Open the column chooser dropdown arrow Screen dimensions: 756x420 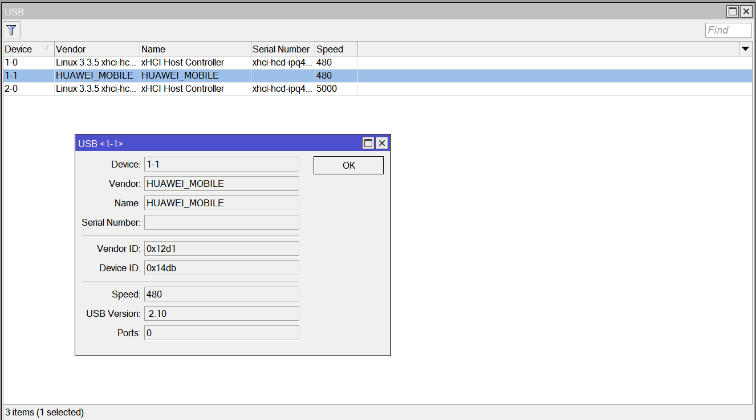tap(745, 49)
